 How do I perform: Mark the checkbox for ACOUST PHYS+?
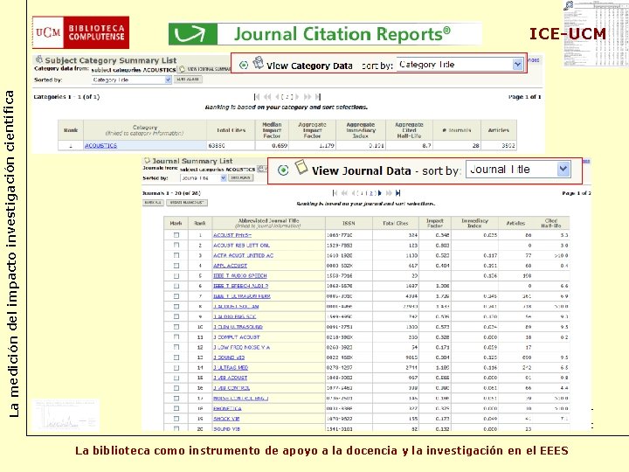tap(176, 235)
